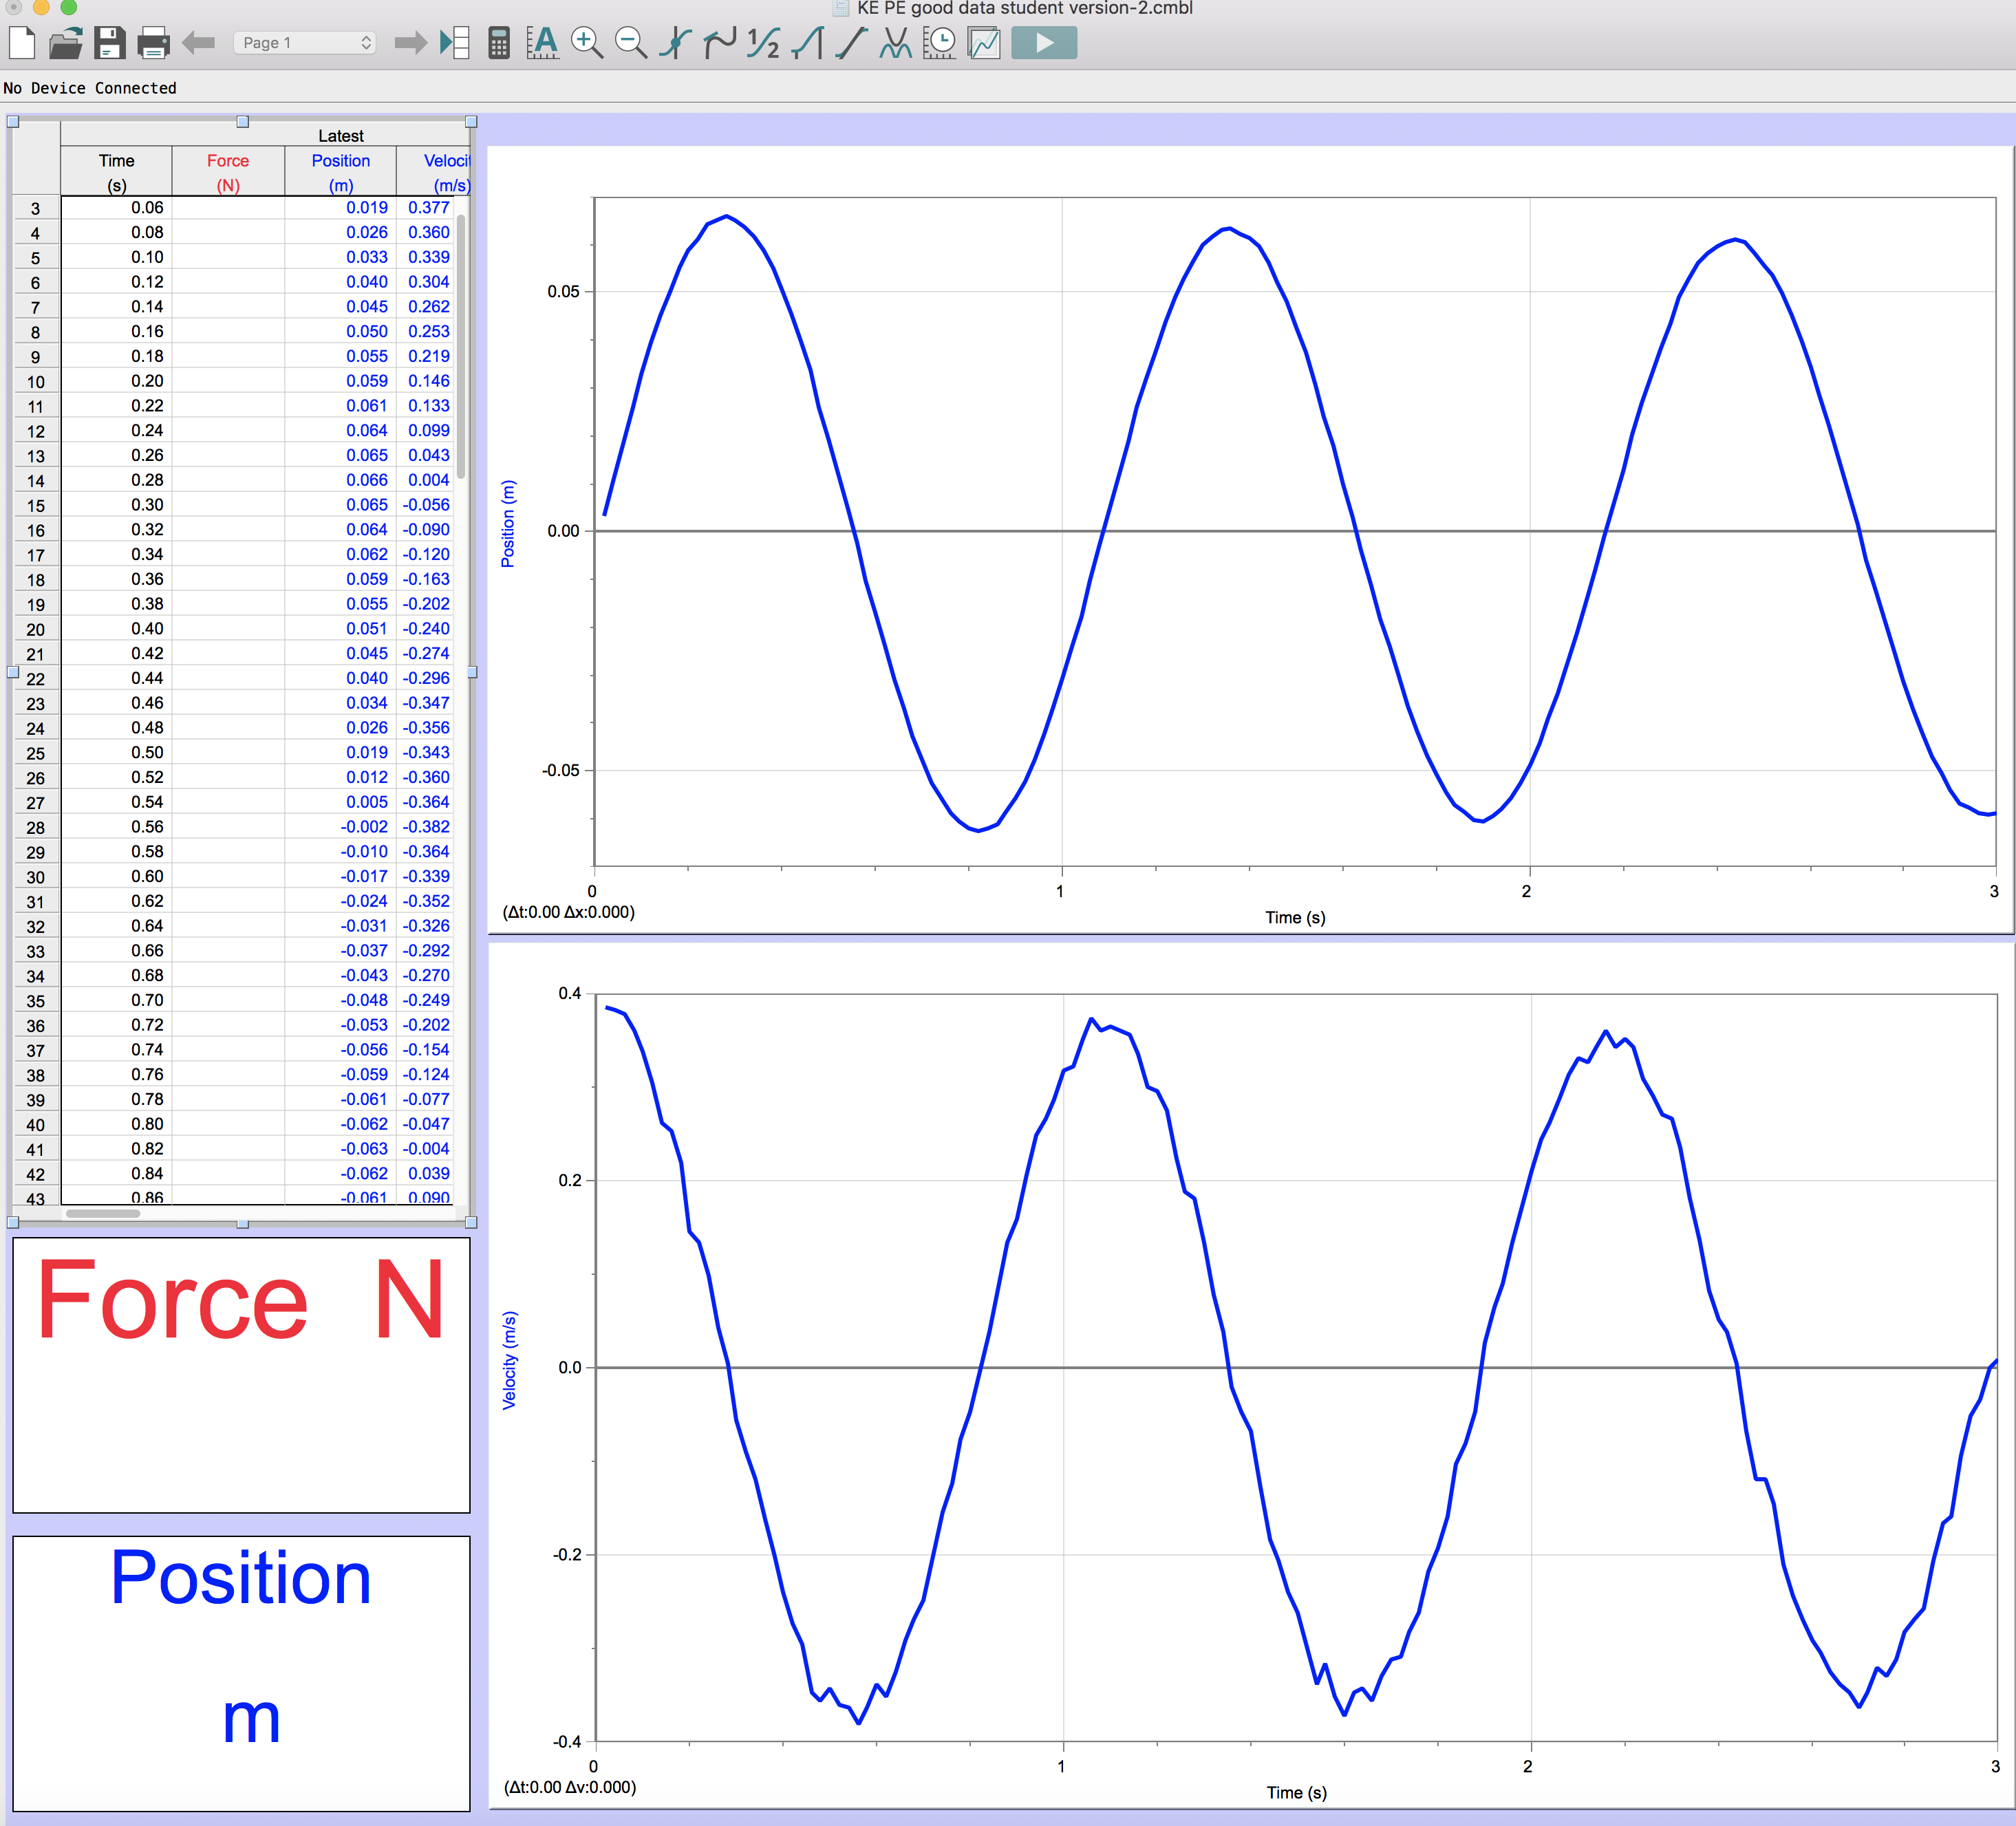
Task: Click the Store Latest Run graph icon
Action: pos(984,43)
